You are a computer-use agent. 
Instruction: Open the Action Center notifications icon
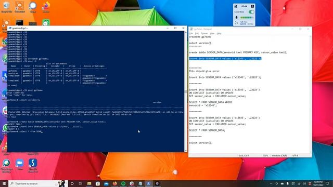[327, 183]
